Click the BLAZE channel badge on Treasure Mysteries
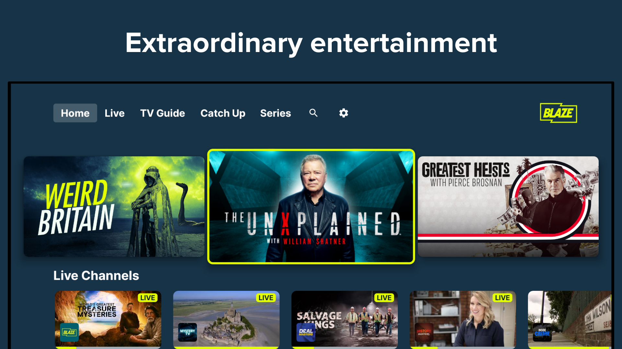 pyautogui.click(x=69, y=332)
